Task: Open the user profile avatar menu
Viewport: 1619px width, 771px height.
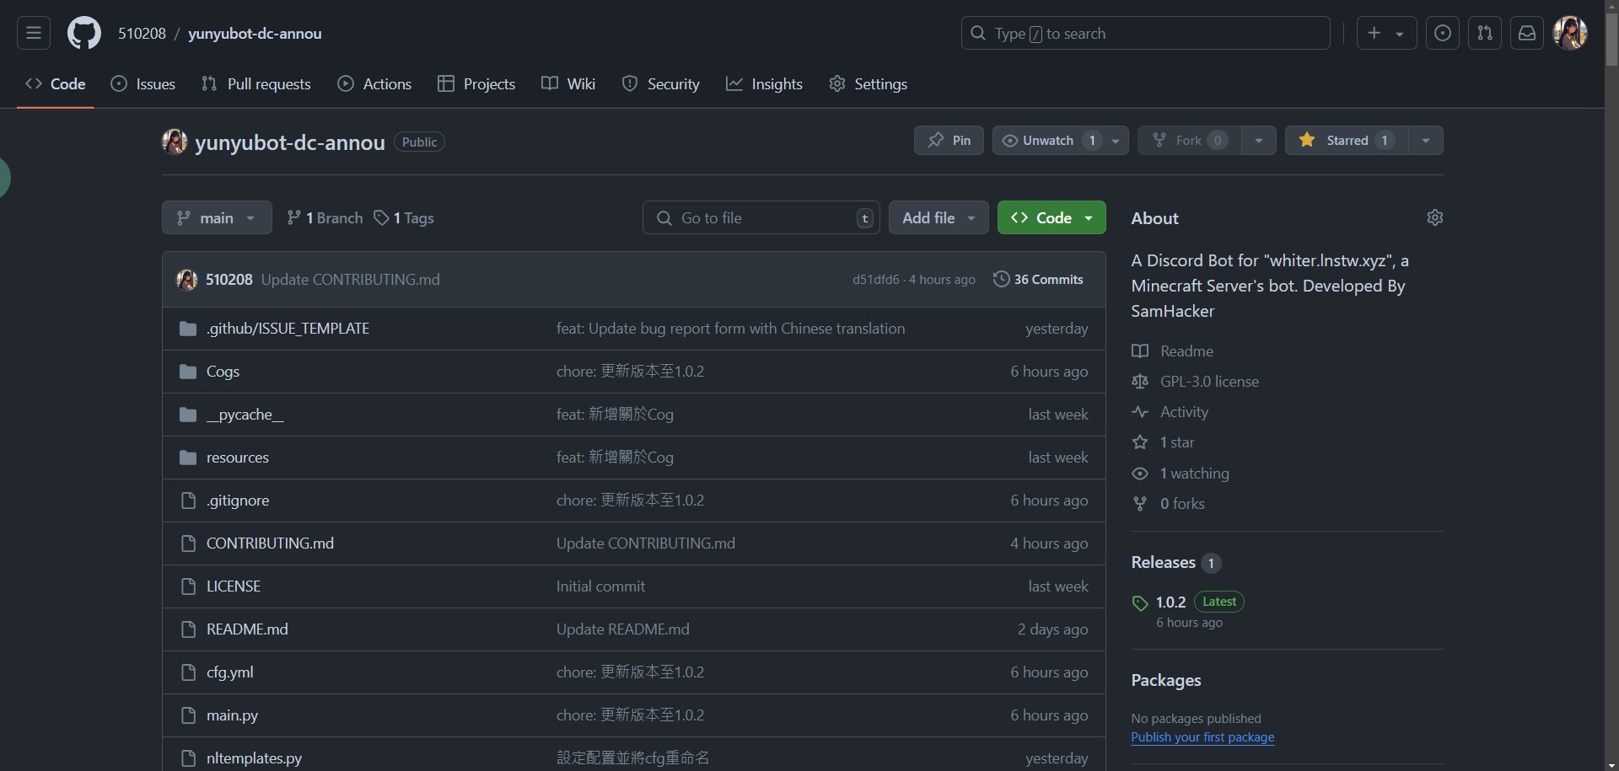Action: pos(1570,34)
